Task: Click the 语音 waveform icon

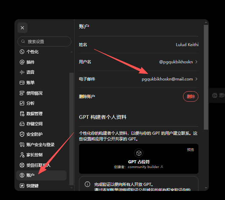Action: 22,72
